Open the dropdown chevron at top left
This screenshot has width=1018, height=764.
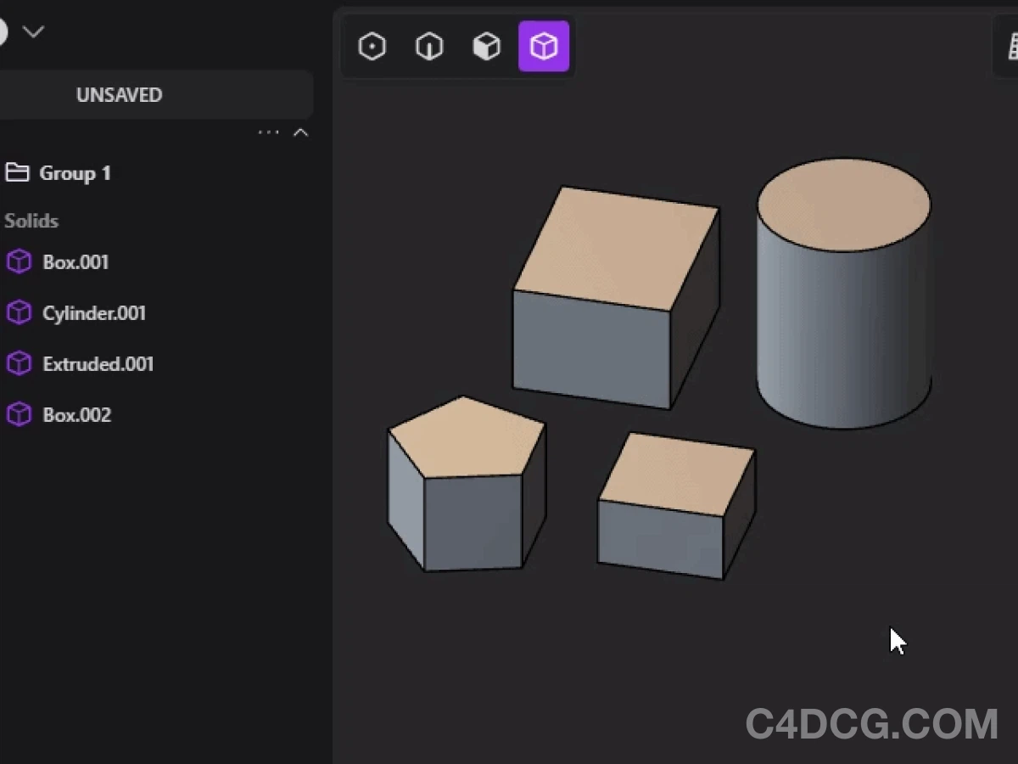(34, 31)
